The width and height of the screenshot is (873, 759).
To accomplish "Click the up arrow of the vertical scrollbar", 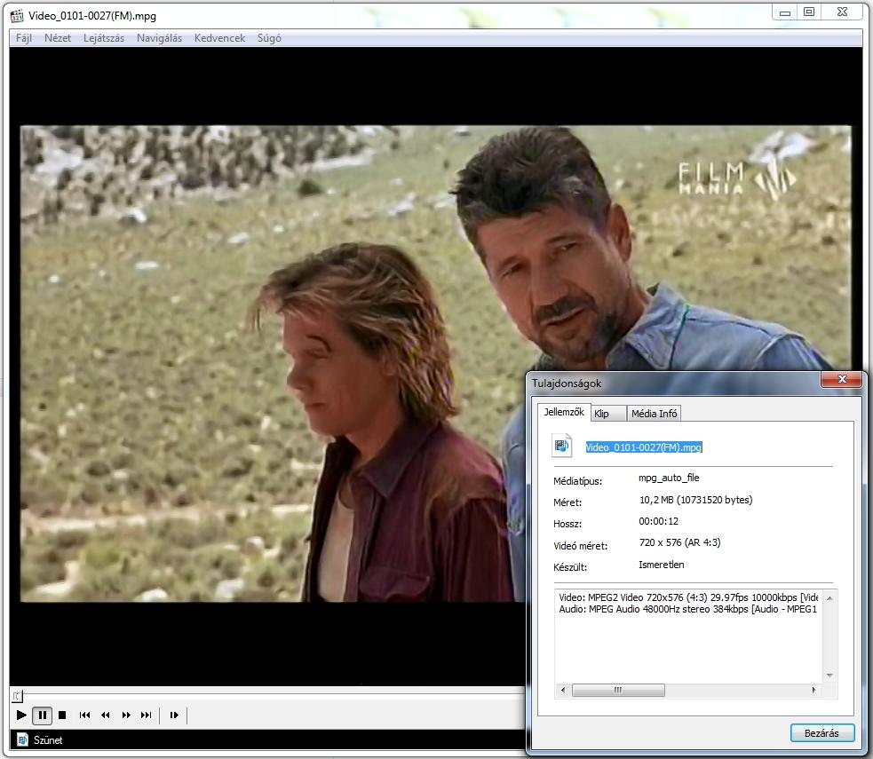I will (x=829, y=598).
